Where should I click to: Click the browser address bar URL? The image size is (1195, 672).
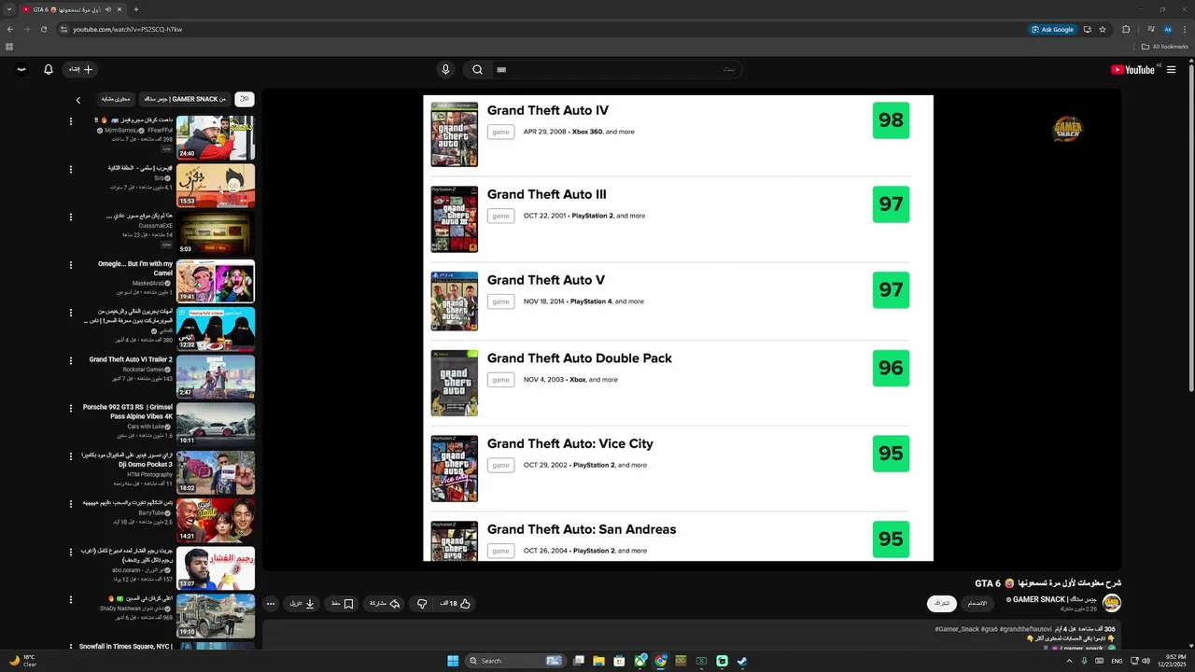[127, 30]
